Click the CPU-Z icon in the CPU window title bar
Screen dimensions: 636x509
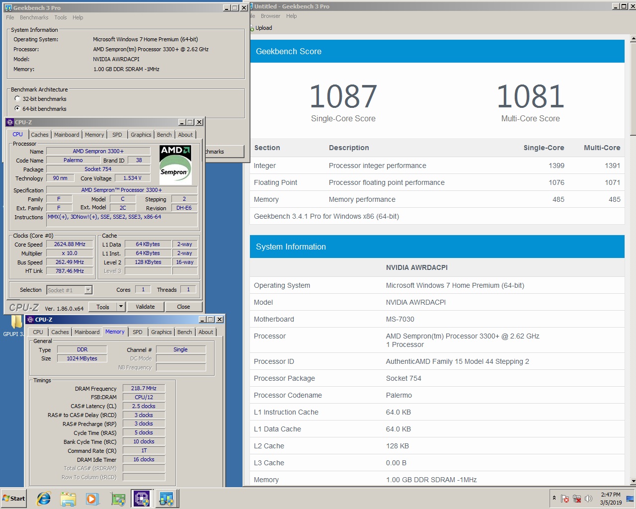click(10, 122)
